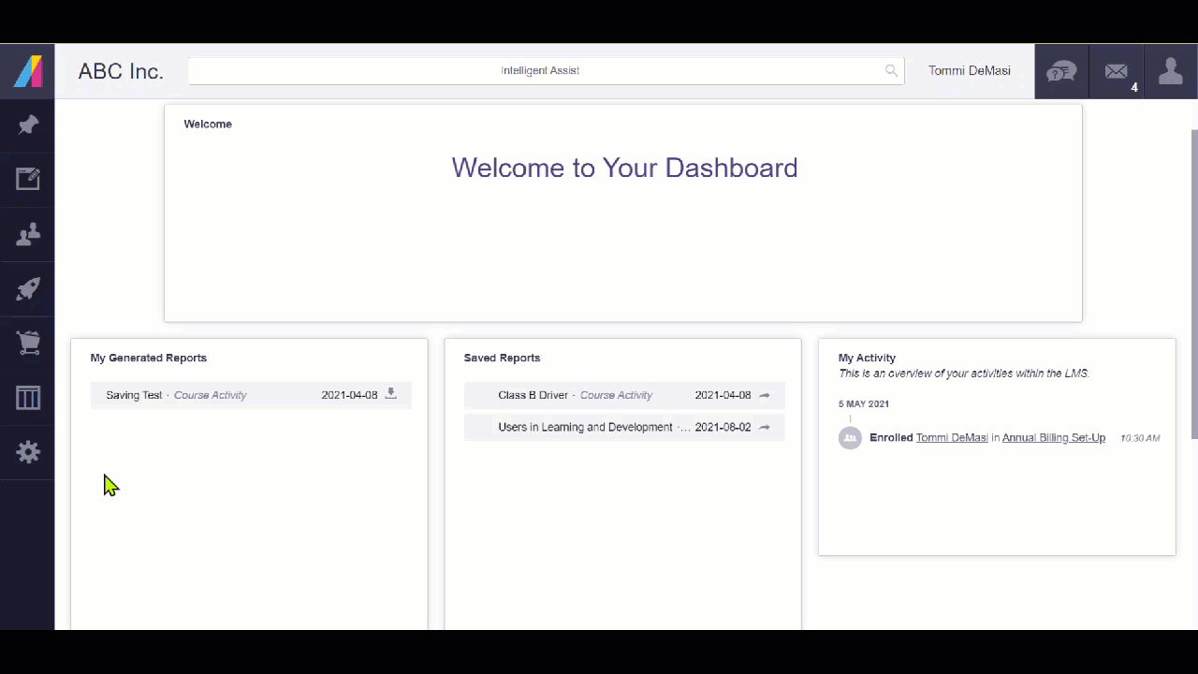The height and width of the screenshot is (674, 1198).
Task: Select the users icon in the sidebar
Action: (x=28, y=234)
